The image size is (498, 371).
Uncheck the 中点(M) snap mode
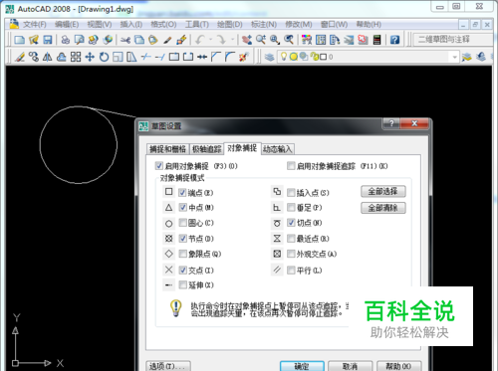tap(182, 208)
